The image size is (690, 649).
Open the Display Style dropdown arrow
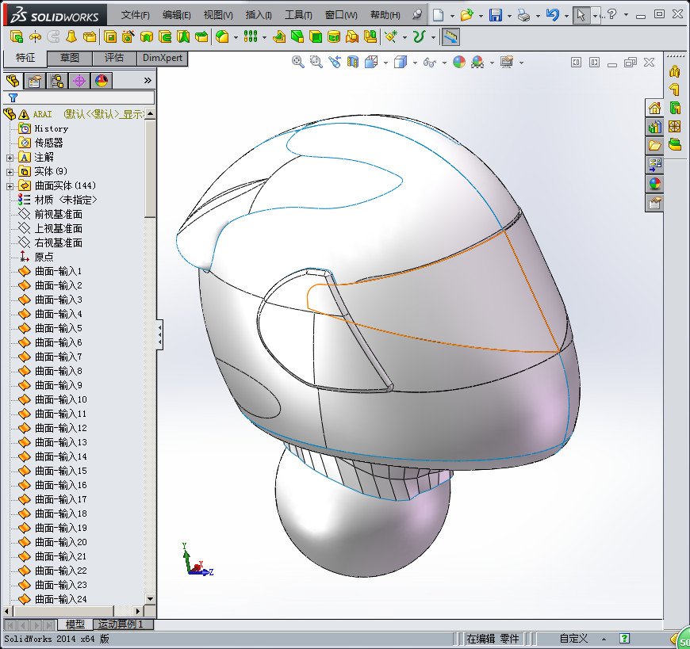point(415,63)
